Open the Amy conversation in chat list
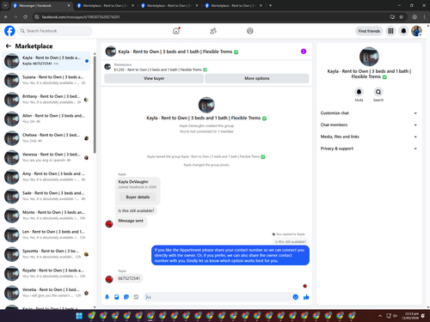This screenshot has height=322, width=430. point(46,177)
